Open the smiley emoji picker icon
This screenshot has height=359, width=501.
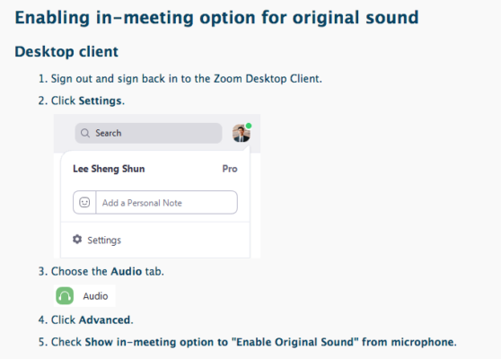(x=84, y=203)
